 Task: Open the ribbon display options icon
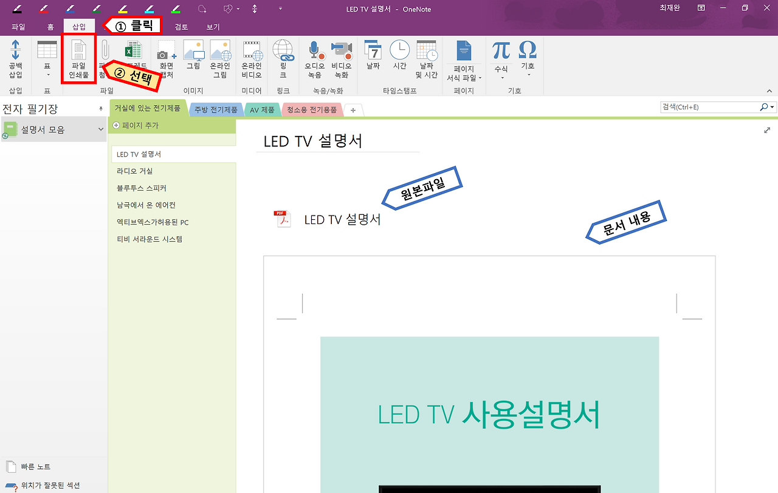click(x=701, y=8)
